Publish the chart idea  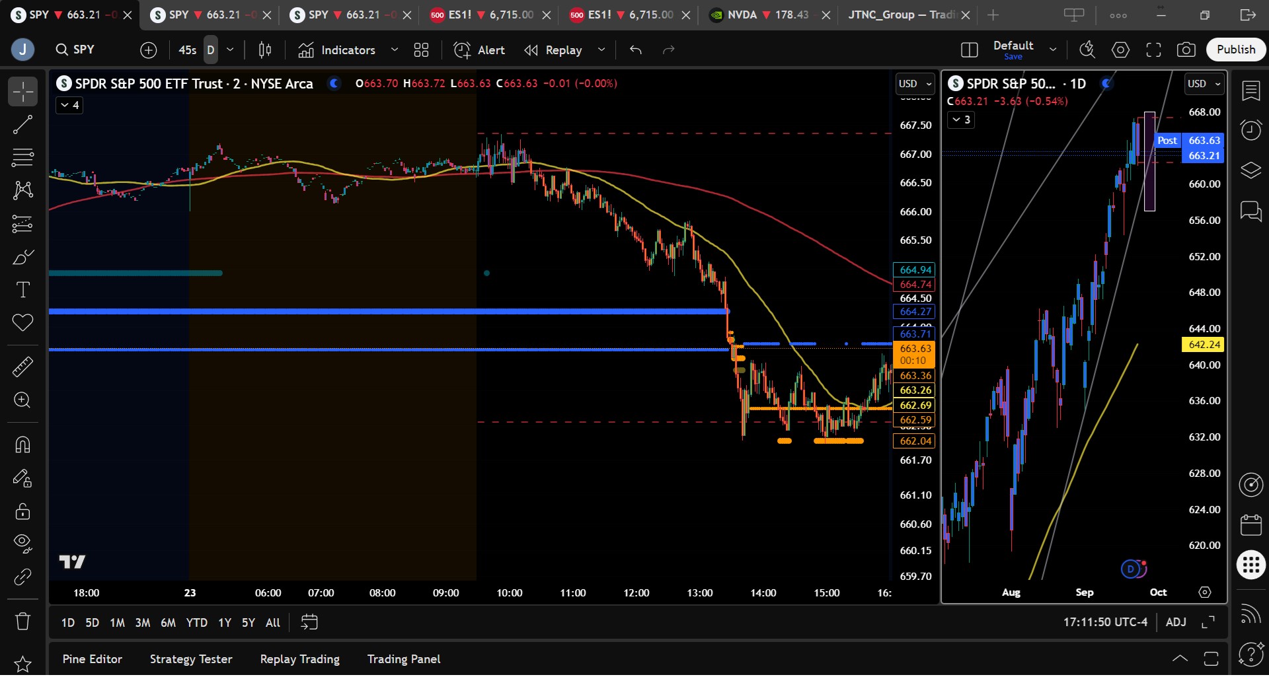click(x=1236, y=50)
